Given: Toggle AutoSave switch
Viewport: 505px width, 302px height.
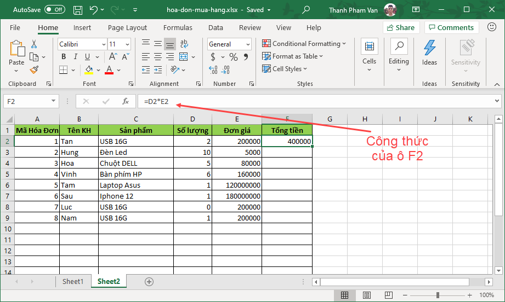Looking at the screenshot, I should [x=55, y=10].
